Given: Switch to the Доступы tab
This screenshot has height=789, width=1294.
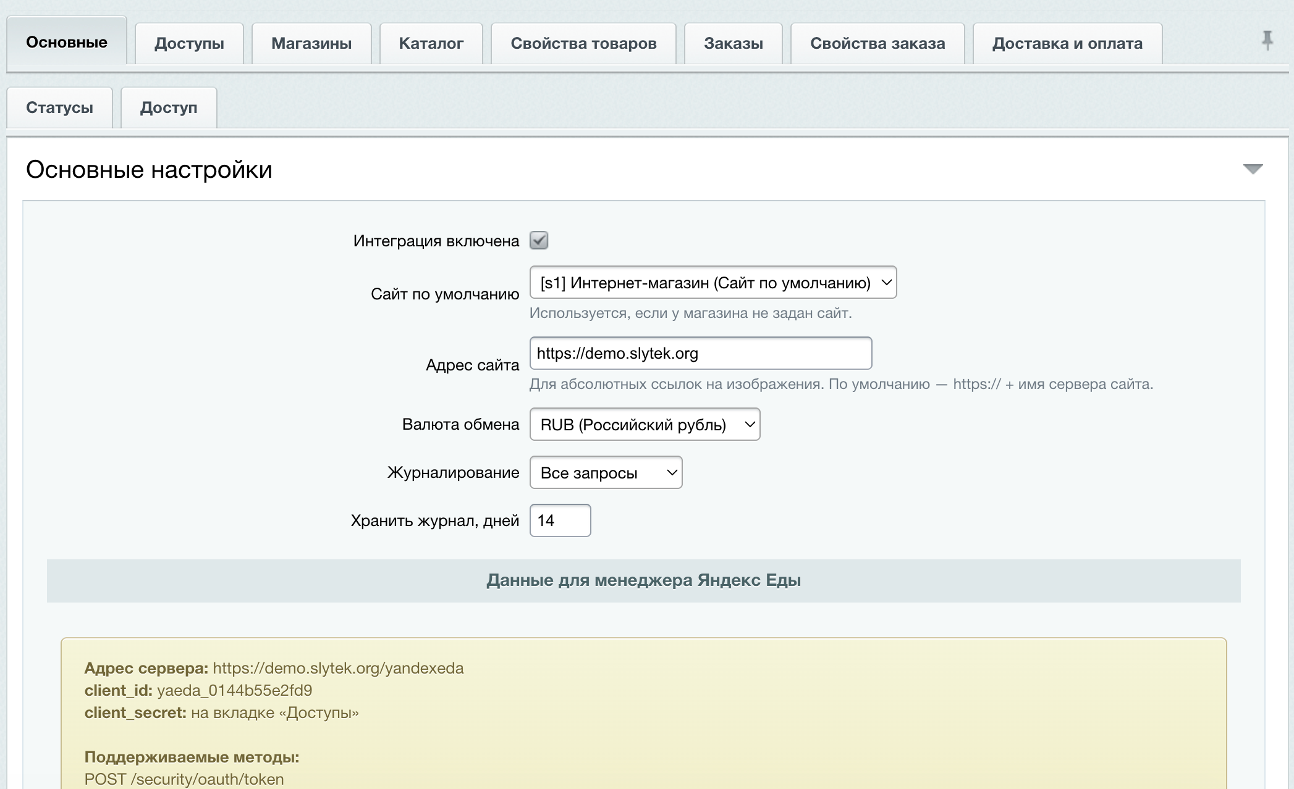Looking at the screenshot, I should 189,43.
